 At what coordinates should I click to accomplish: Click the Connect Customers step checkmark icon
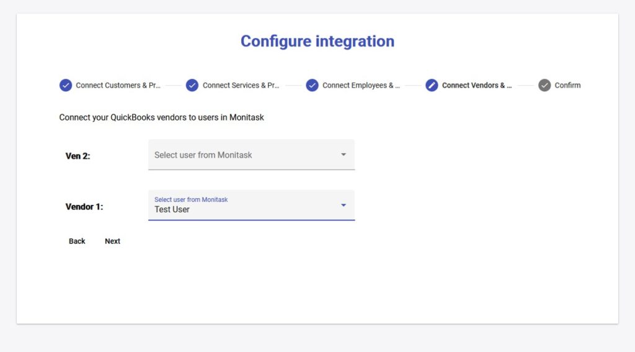66,86
